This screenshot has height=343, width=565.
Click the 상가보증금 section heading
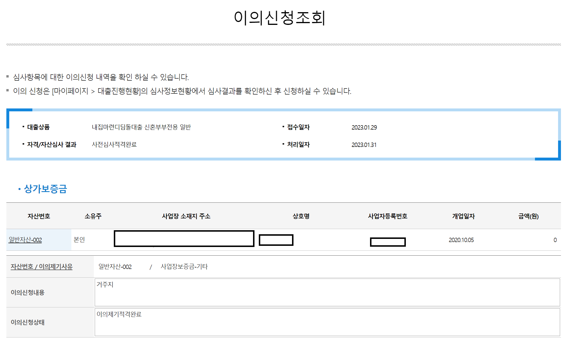tap(45, 189)
